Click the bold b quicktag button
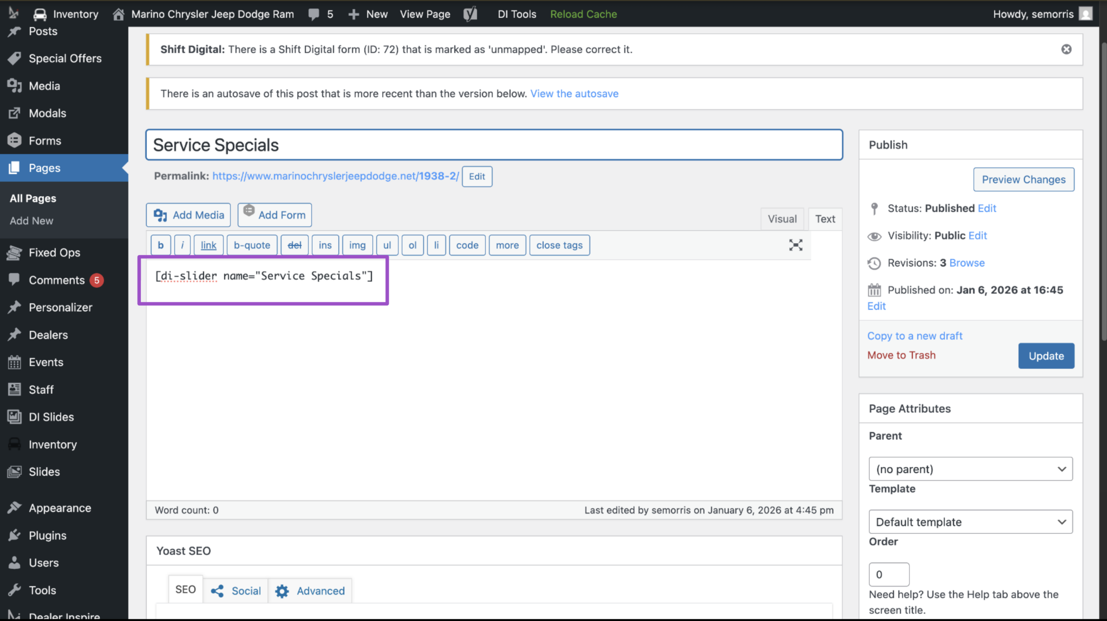Image resolution: width=1107 pixels, height=621 pixels. tap(160, 245)
